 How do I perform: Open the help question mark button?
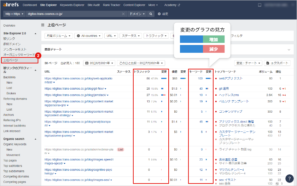[x=289, y=178]
